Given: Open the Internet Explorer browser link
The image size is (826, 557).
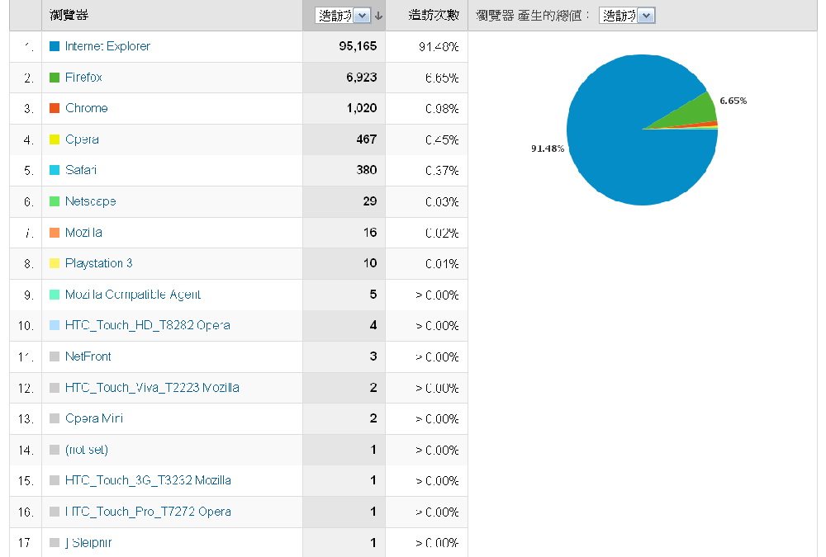Looking at the screenshot, I should tap(107, 46).
